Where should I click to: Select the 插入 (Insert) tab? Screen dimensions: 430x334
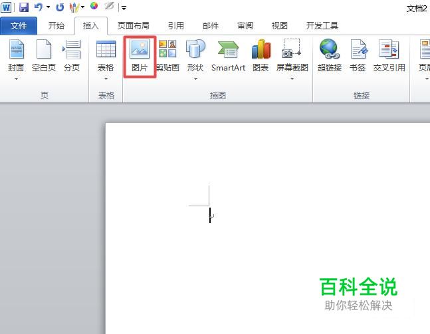tap(91, 26)
